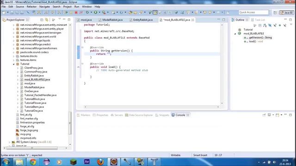Click Project Explorer horizontal scrollbar
The width and height of the screenshot is (296, 166).
(32, 148)
